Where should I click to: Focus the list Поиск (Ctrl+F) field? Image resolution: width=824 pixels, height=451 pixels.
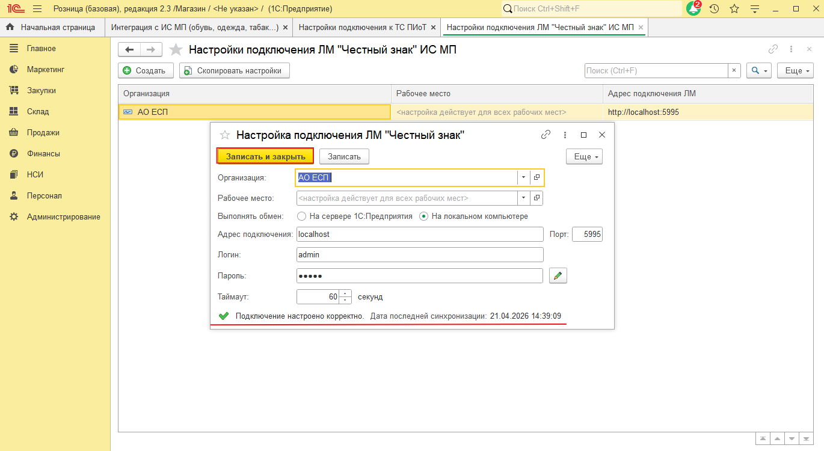[656, 70]
